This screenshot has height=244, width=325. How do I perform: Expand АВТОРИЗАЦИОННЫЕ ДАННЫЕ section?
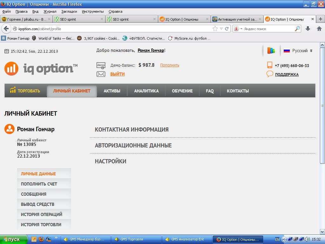[133, 146]
